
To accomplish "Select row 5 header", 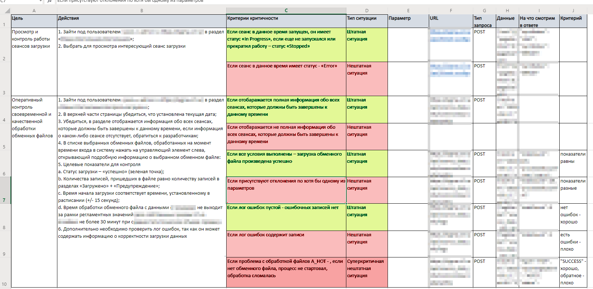I will click(5, 137).
